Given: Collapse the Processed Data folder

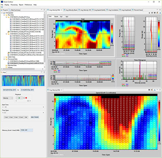Looking at the screenshot, I should (x=4, y=59).
